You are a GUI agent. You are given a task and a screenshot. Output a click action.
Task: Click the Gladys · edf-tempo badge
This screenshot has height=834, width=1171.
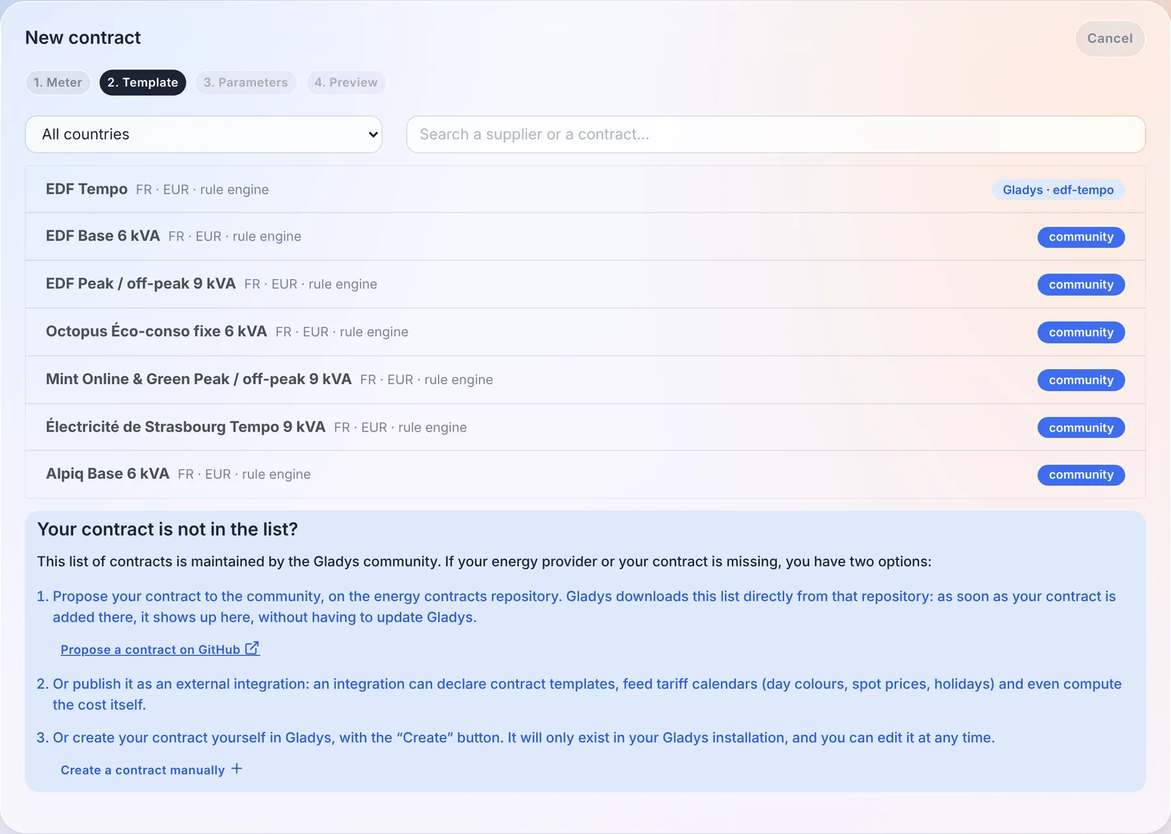click(1058, 190)
